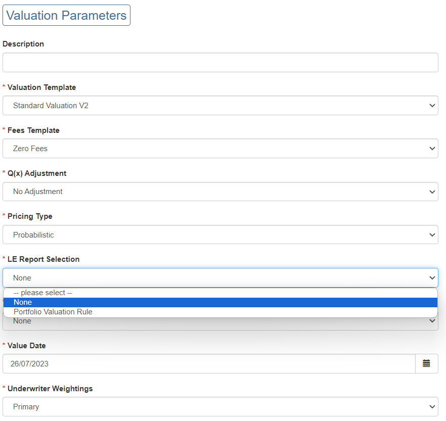
Task: Expand the Fees Template dropdown showing Zero Fees
Action: [220, 149]
